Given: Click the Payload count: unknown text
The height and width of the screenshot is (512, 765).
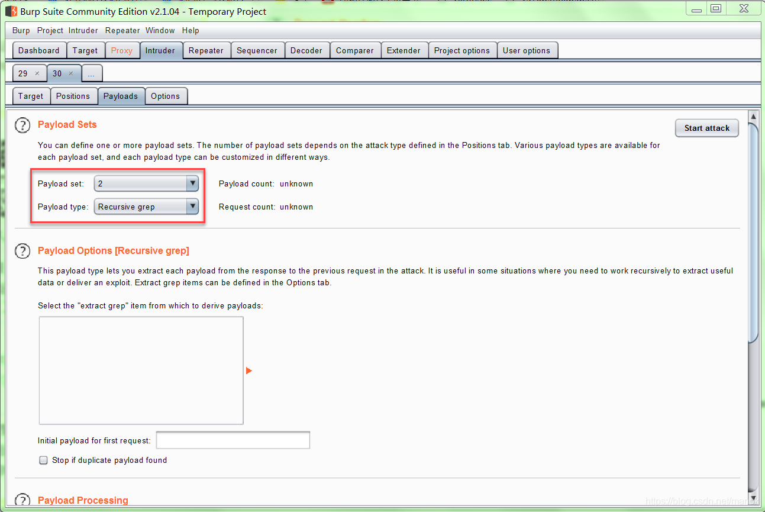Looking at the screenshot, I should tap(266, 184).
